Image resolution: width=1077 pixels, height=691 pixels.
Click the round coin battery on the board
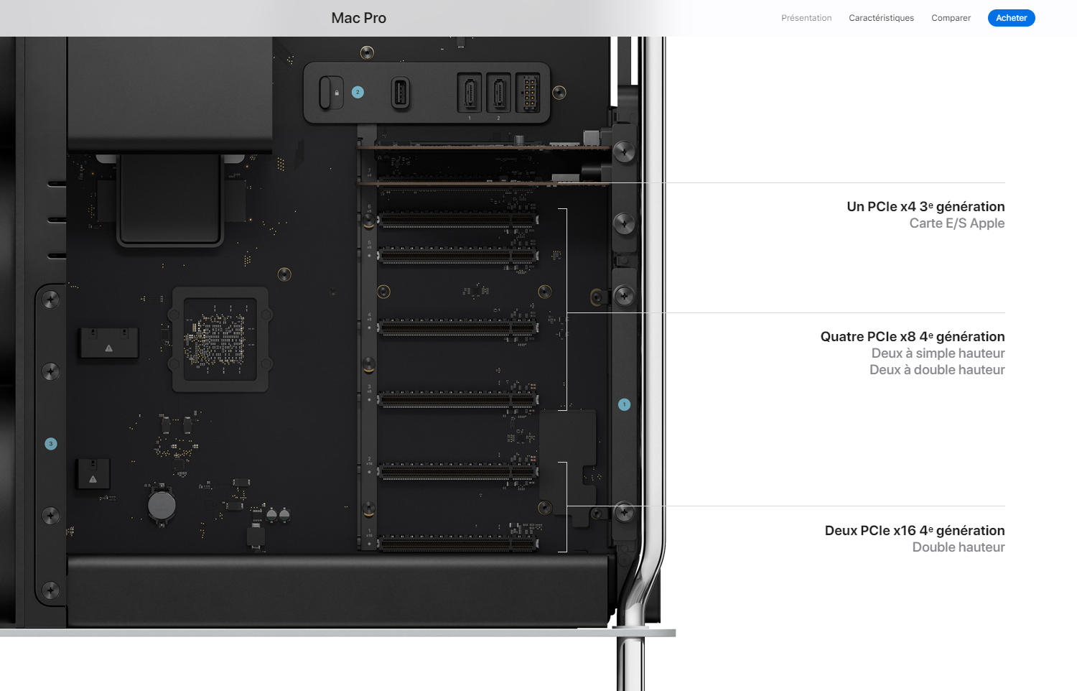click(162, 505)
